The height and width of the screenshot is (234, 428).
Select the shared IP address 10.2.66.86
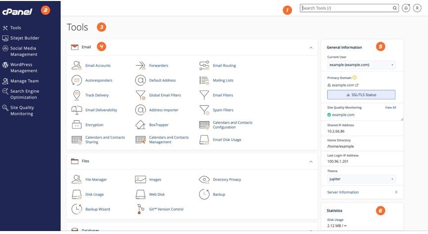336,131
